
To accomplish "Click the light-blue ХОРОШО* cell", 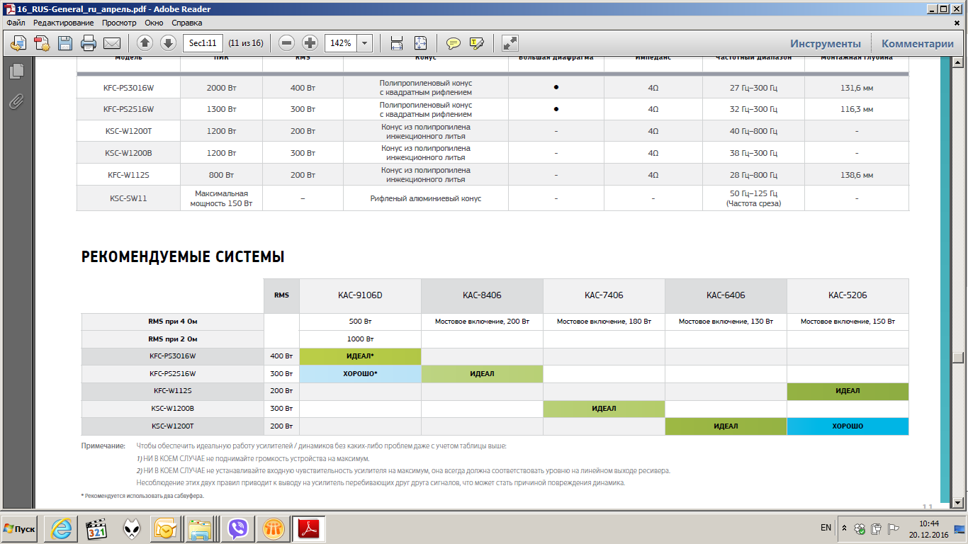I will 361,373.
